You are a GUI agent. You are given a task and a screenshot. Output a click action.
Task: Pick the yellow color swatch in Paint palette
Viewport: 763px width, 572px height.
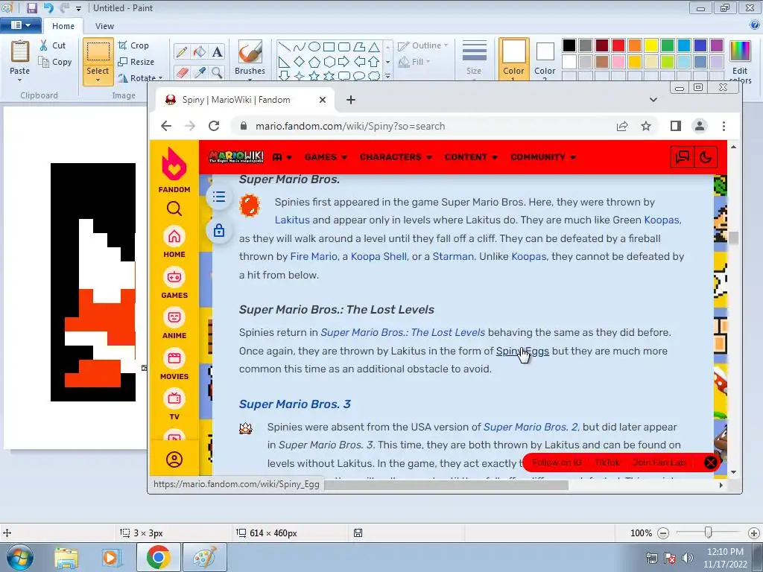(650, 45)
